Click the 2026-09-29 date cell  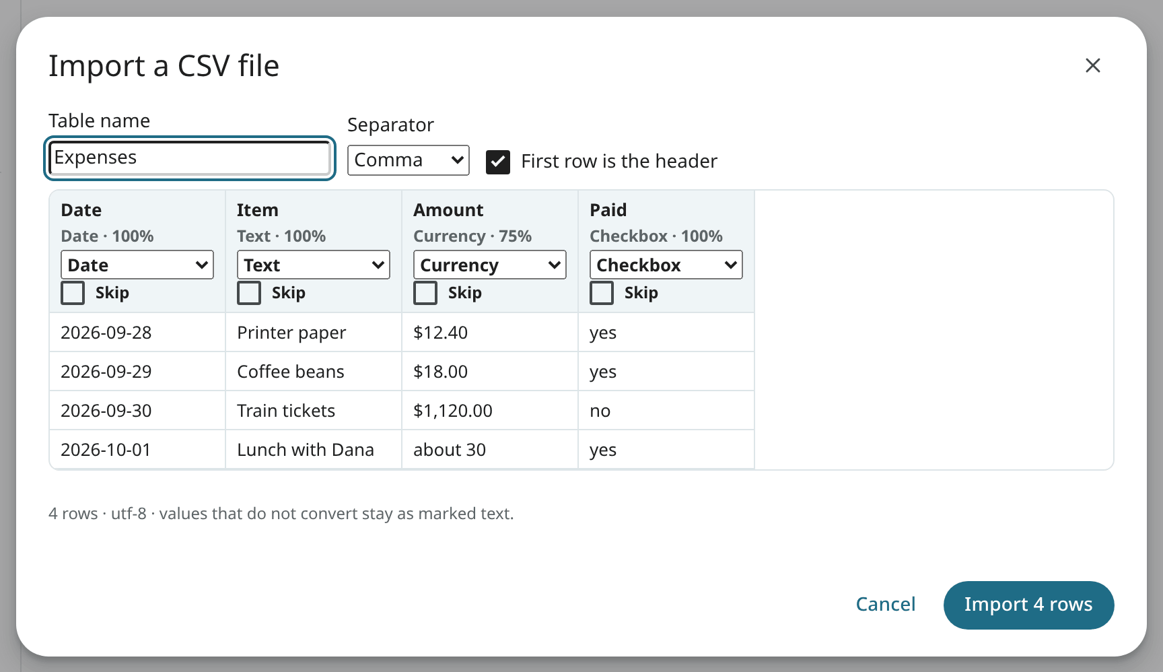pos(137,372)
